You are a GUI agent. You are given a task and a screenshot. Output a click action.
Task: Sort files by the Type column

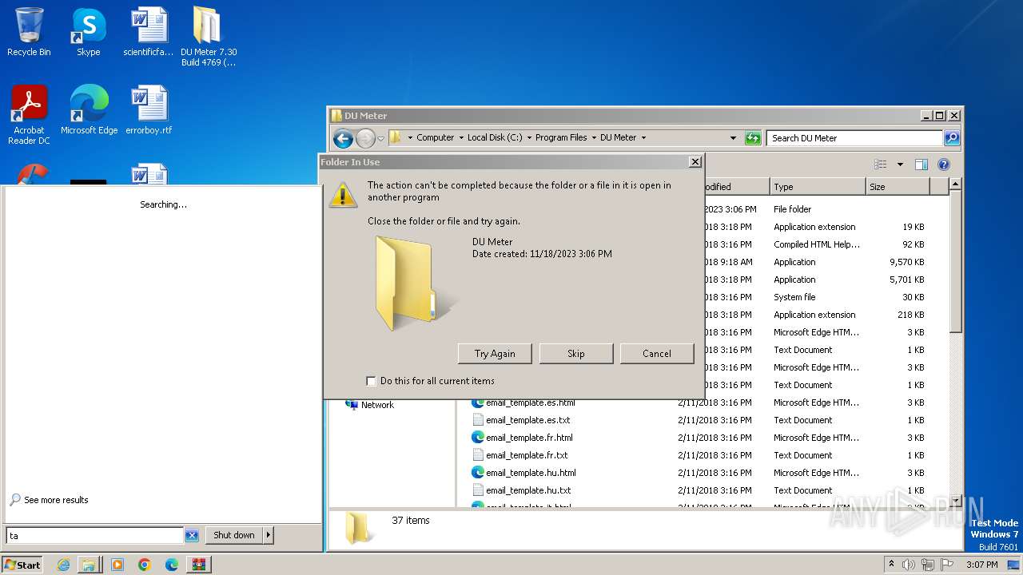click(818, 187)
